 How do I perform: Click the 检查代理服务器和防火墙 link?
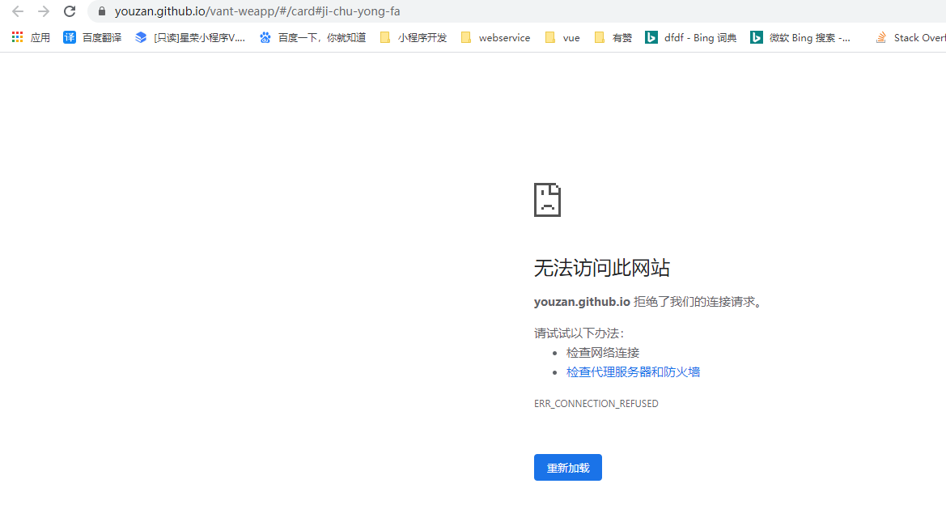[633, 371]
